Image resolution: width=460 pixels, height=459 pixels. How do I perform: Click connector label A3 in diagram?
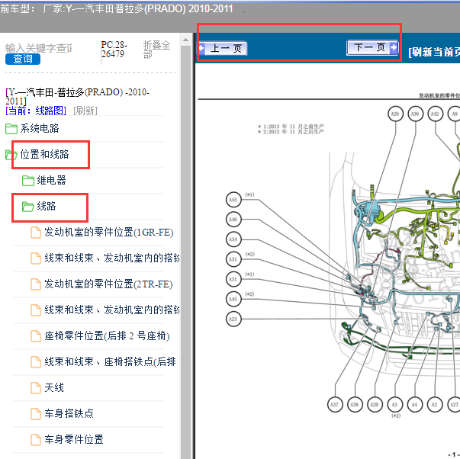[x=395, y=405]
